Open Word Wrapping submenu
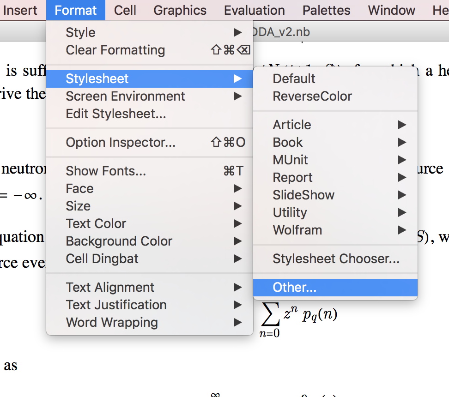 pyautogui.click(x=112, y=323)
